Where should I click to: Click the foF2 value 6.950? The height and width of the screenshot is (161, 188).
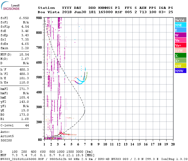pyautogui.click(x=24, y=18)
